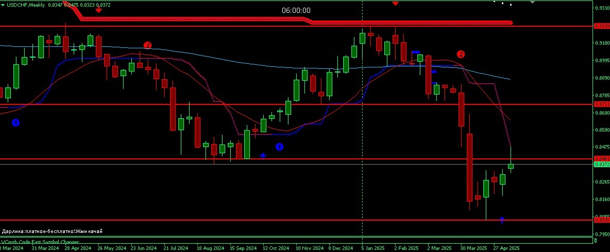
Task: Click the 0.8580 price scale value
Action: (601, 130)
